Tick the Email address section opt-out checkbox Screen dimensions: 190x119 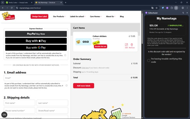(66, 85)
